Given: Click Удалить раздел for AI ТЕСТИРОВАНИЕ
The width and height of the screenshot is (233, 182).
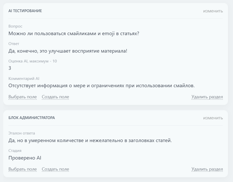Looking at the screenshot, I should tap(207, 97).
